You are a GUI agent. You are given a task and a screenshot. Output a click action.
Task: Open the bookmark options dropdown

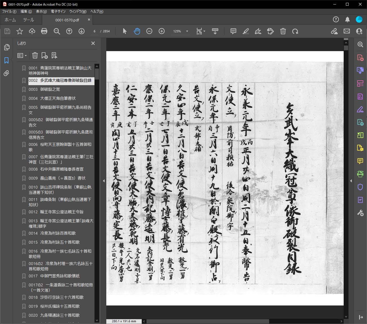(x=22, y=56)
